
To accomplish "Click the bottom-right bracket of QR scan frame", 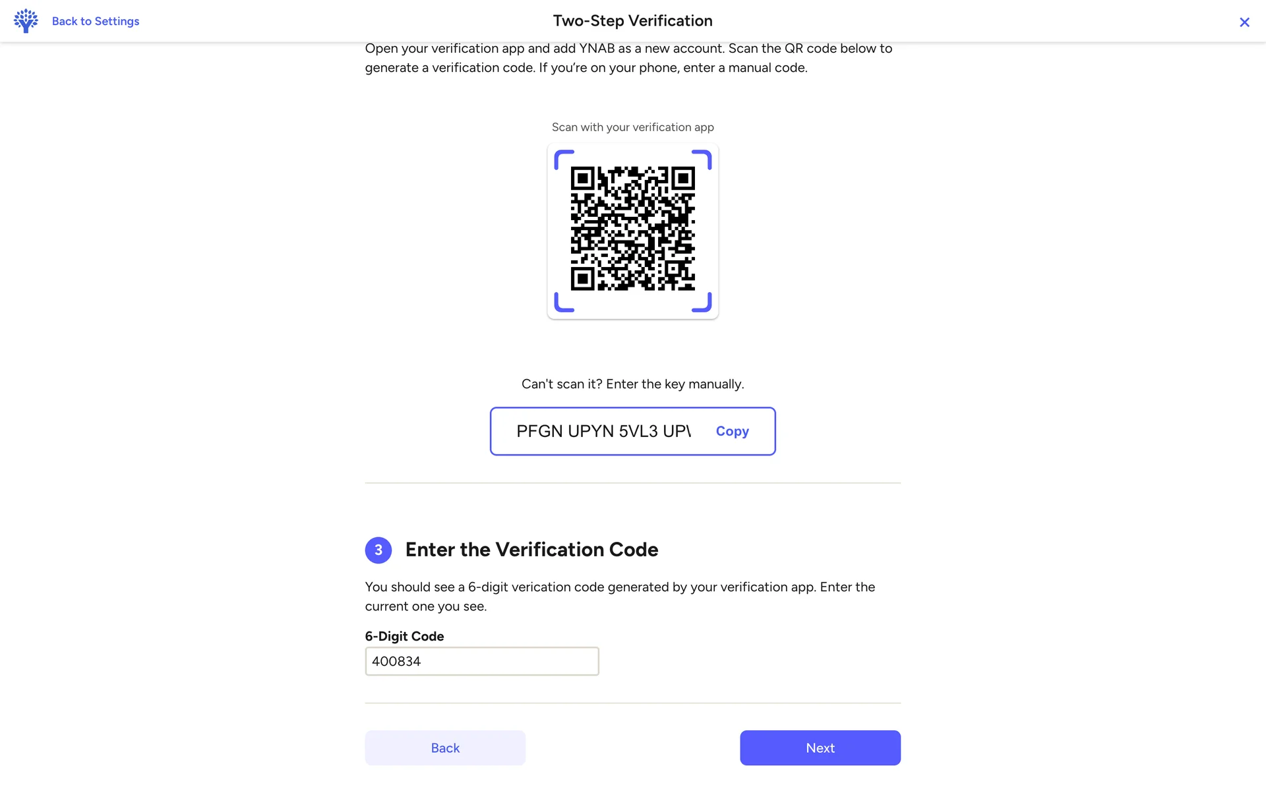I will (703, 303).
